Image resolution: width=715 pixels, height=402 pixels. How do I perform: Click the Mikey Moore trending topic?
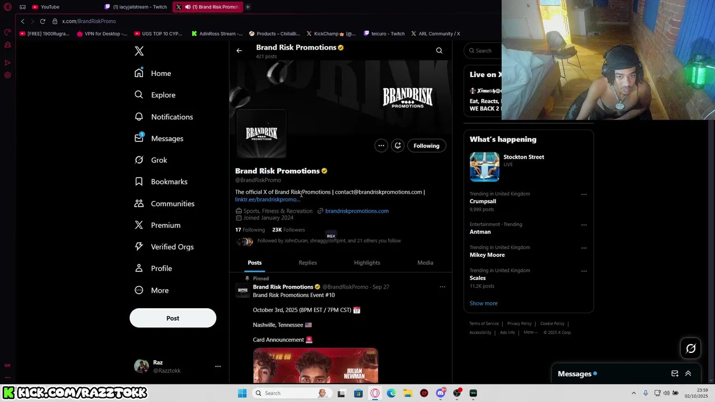(x=487, y=255)
